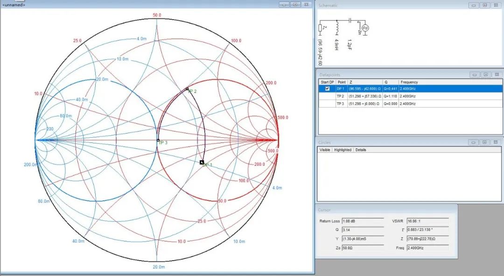Viewport: 504px width, 276px height.
Task: Click the Freq field showing 2.400GHz
Action: pos(427,248)
